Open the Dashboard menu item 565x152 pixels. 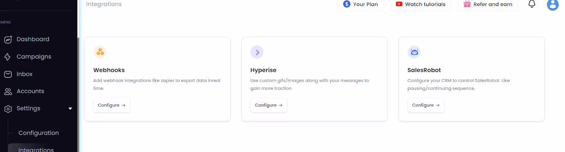click(x=33, y=39)
